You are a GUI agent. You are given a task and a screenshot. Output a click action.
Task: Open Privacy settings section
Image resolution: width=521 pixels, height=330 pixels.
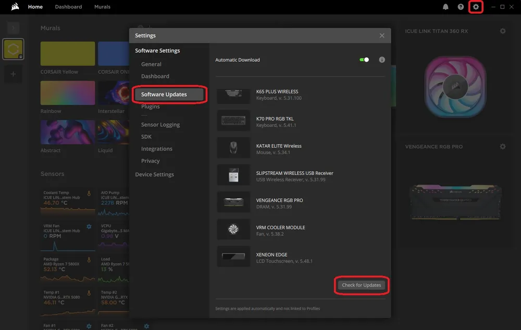pyautogui.click(x=150, y=161)
